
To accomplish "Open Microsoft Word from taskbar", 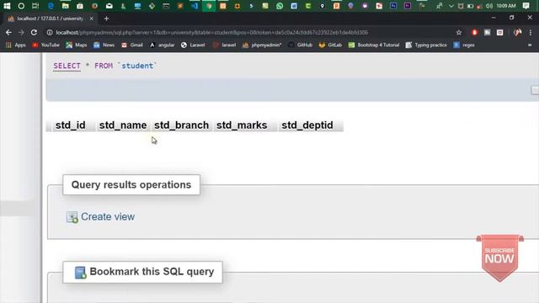I will pos(294,6).
